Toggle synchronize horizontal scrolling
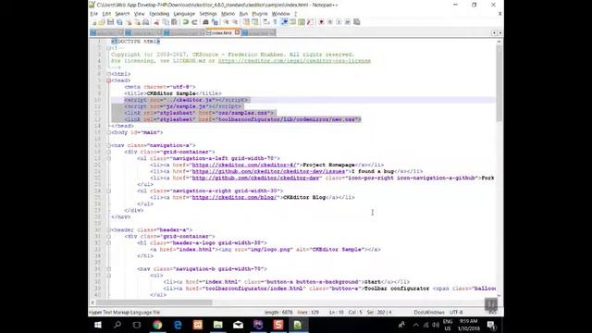This screenshot has height=333, width=592. (x=255, y=22)
